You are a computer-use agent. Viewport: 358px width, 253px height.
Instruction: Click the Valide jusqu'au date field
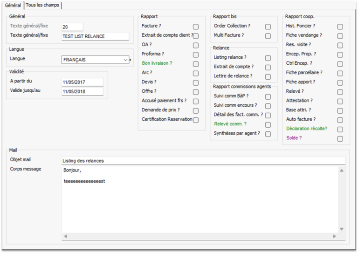(x=82, y=91)
